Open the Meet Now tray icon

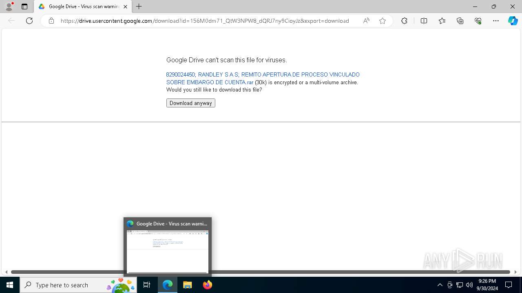450,285
